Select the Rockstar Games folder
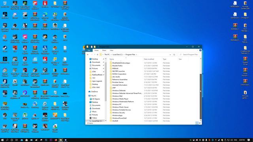The image size is (253, 142). tap(118, 82)
